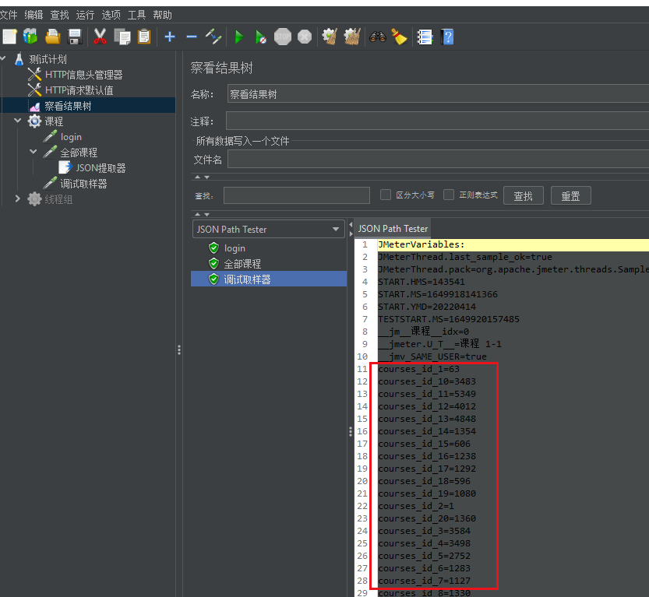Click the Cut scissors icon
The width and height of the screenshot is (649, 597).
(100, 37)
